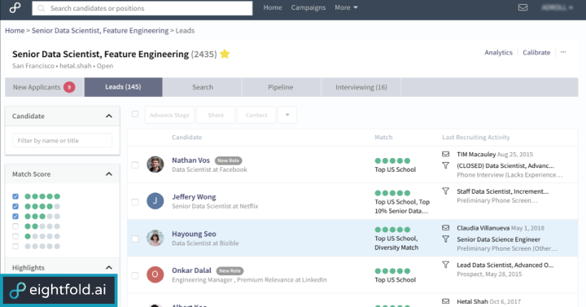The height and width of the screenshot is (307, 586).
Task: Select Hayoung Seo row checkbox
Action: pyautogui.click(x=135, y=239)
